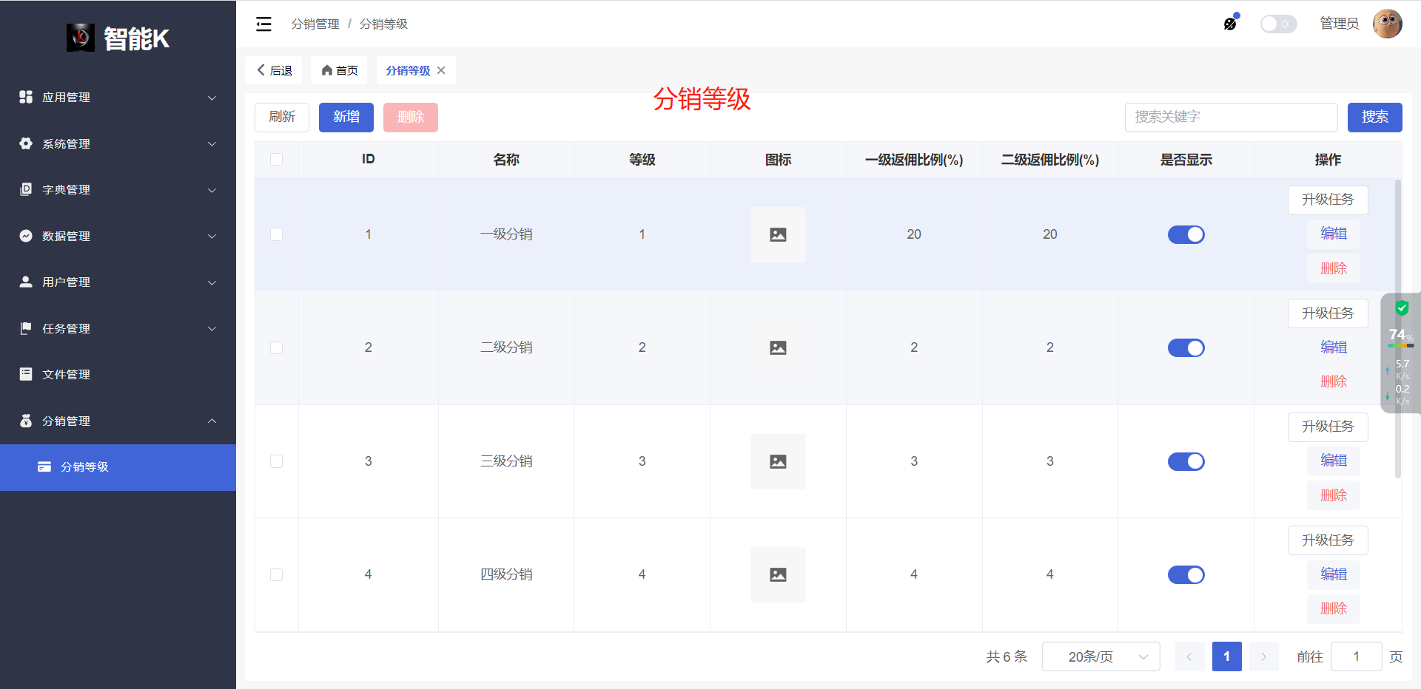Click 升级任务 for 四级分销 row
The width and height of the screenshot is (1421, 689).
(1328, 540)
